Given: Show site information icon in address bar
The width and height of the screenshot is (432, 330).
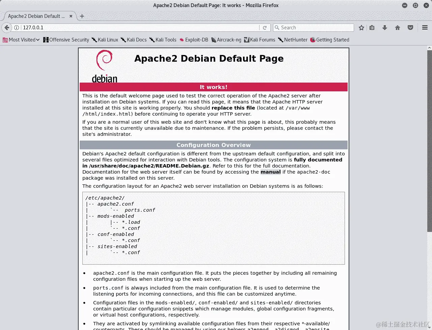Looking at the screenshot, I should coord(16,28).
